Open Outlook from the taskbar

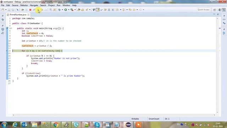click(24, 125)
